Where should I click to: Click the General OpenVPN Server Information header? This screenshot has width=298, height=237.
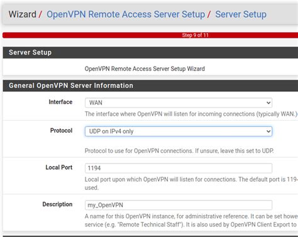point(150,85)
